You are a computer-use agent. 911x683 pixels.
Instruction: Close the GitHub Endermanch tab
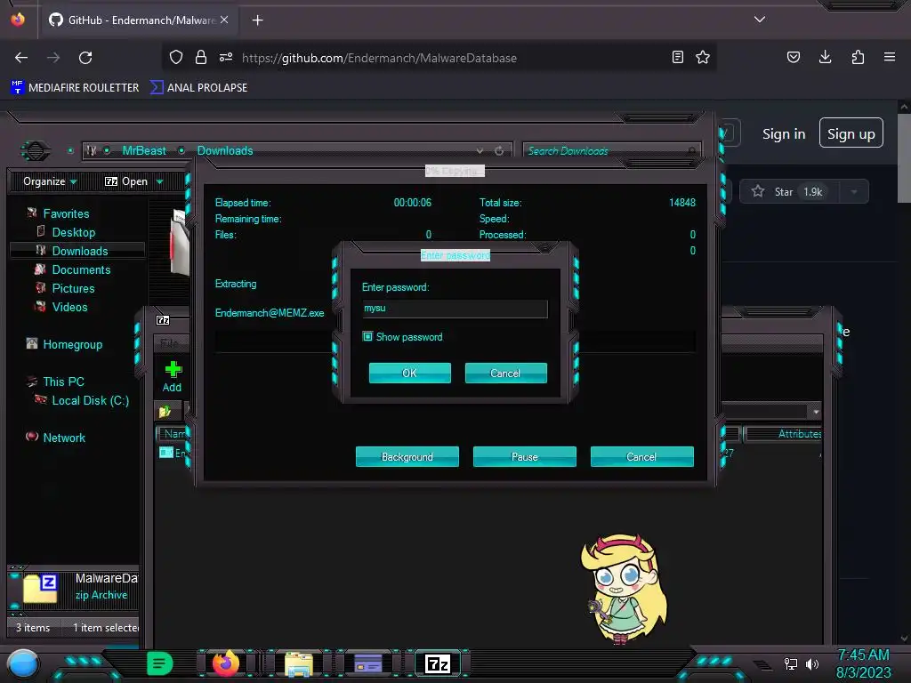coord(224,20)
